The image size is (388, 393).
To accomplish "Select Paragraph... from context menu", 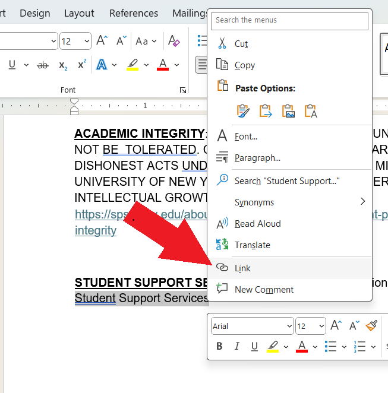I will click(x=290, y=158).
